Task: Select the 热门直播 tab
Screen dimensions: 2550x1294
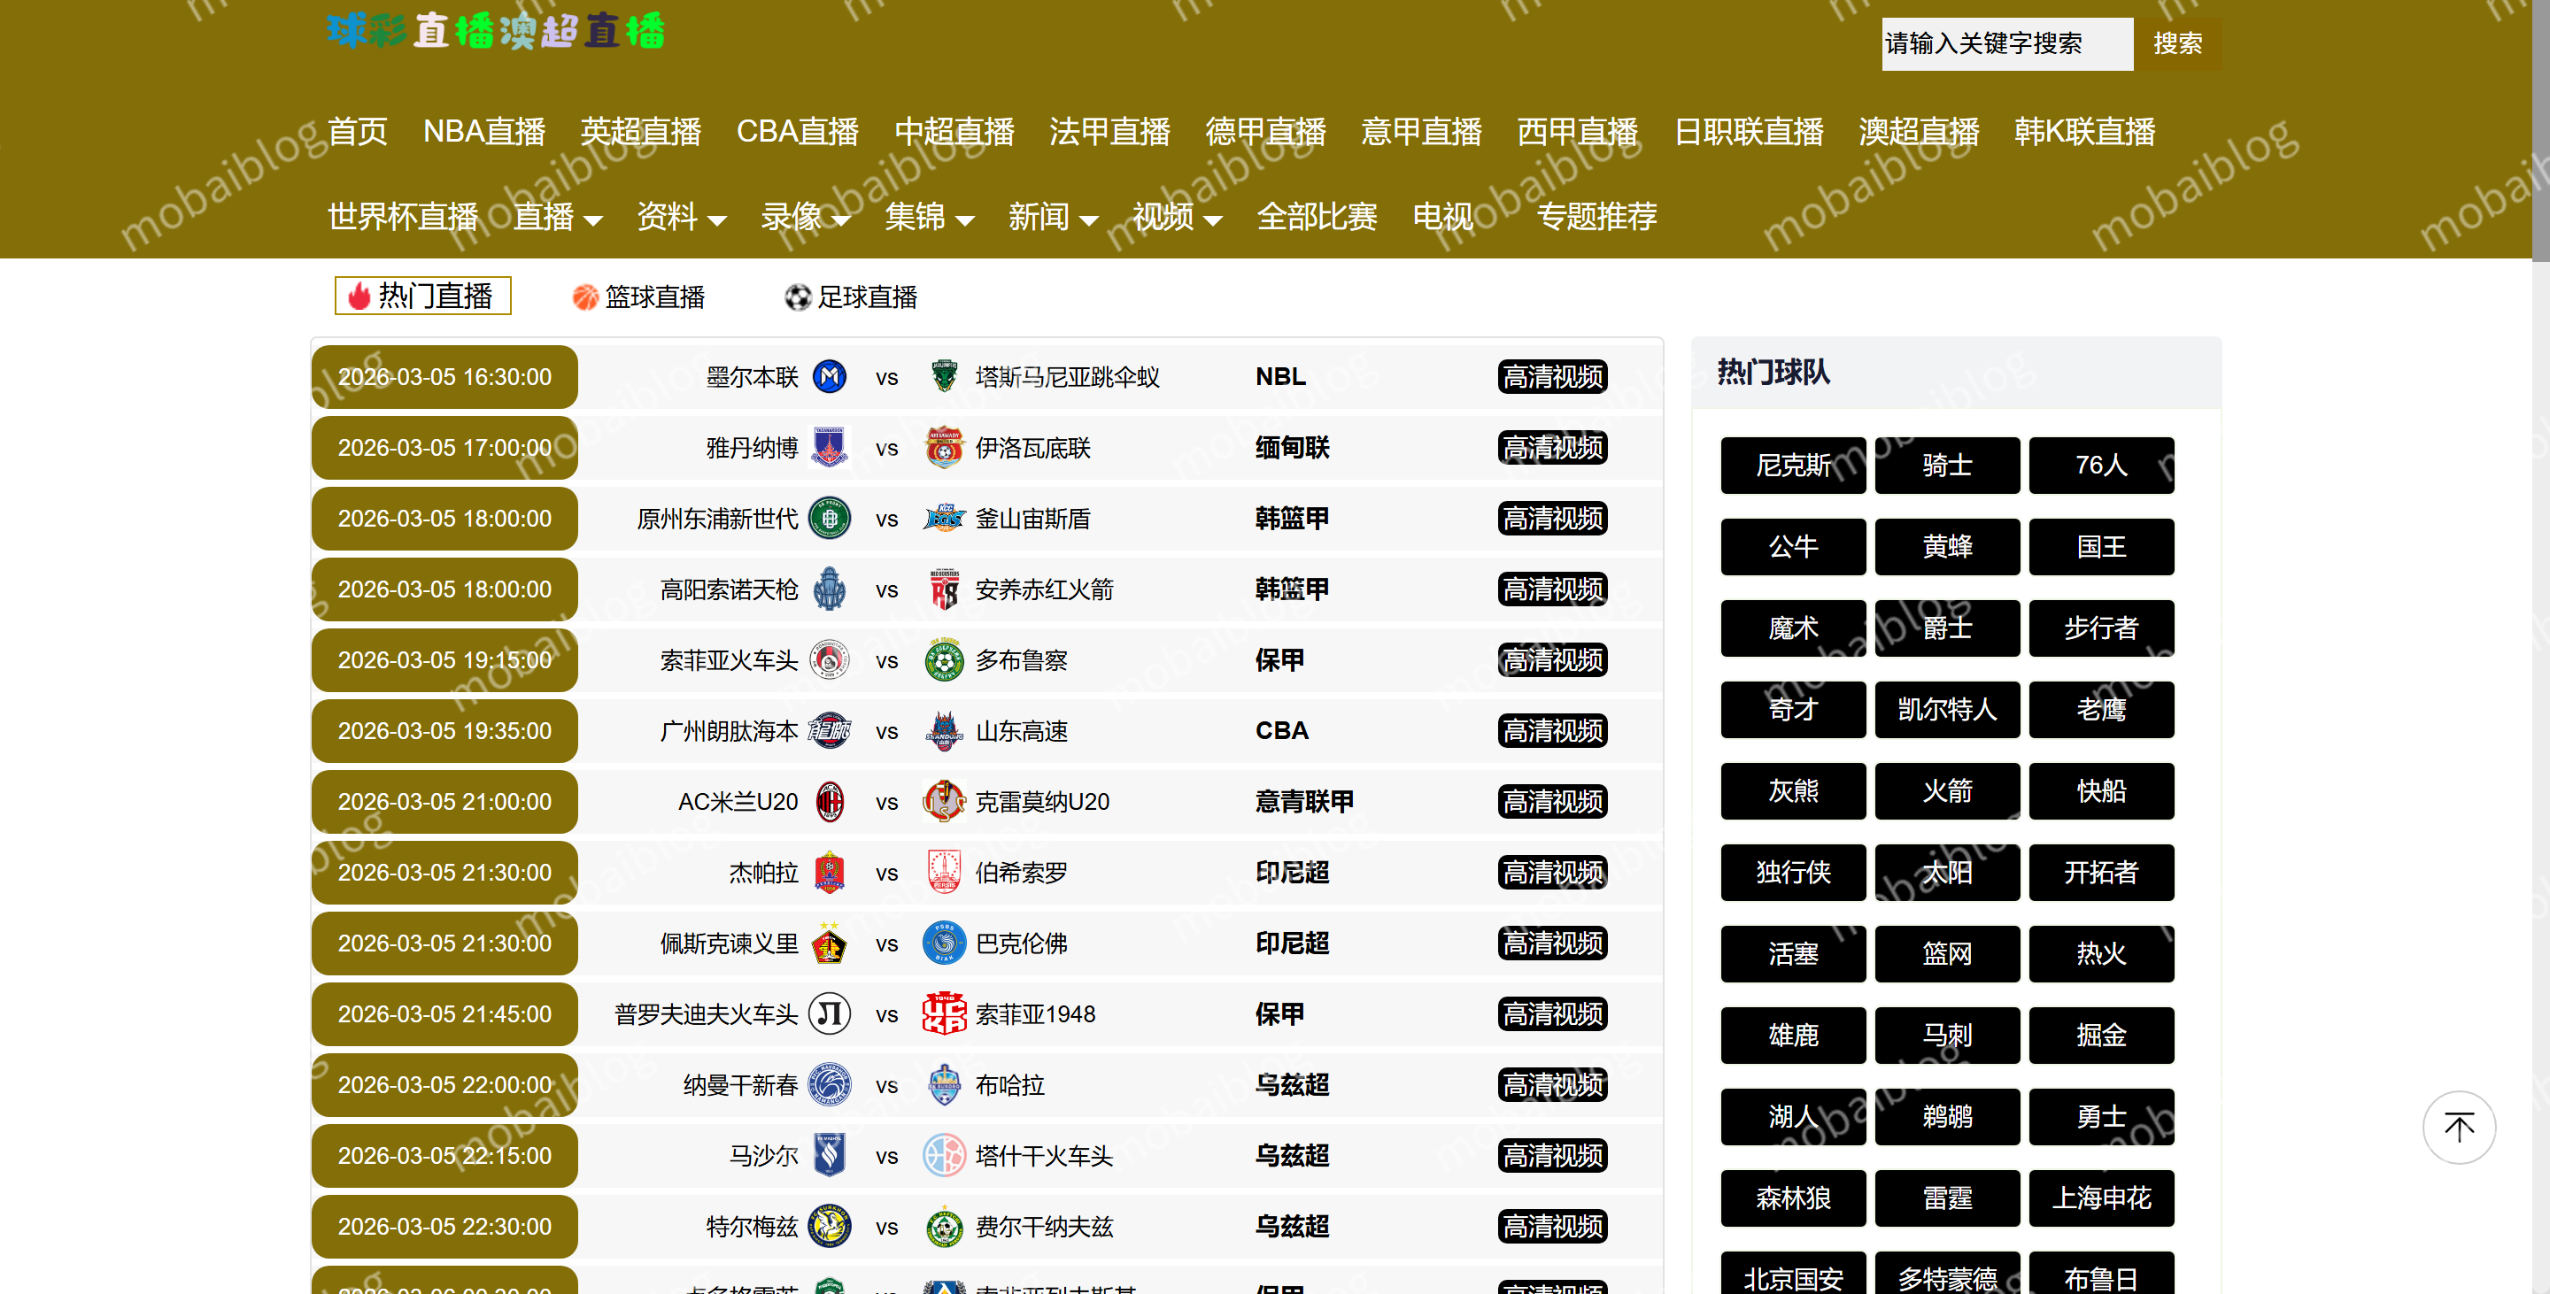Action: tap(422, 296)
